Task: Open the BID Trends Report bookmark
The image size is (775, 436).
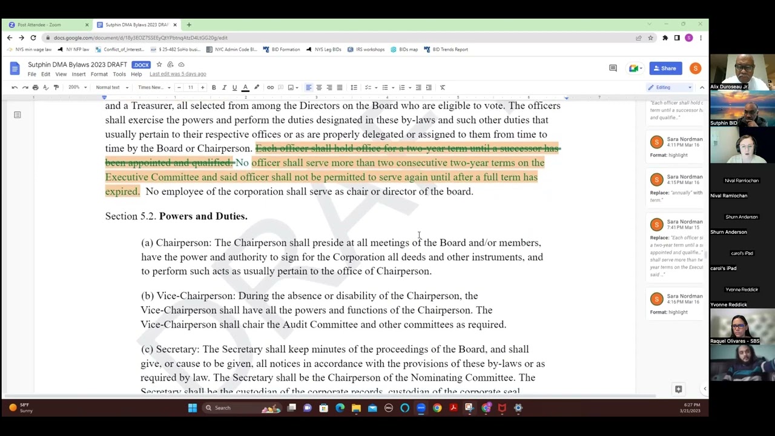Action: (446, 49)
